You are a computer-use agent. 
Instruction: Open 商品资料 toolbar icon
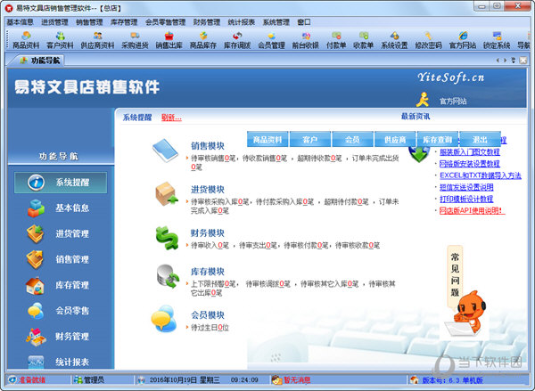tap(26, 40)
